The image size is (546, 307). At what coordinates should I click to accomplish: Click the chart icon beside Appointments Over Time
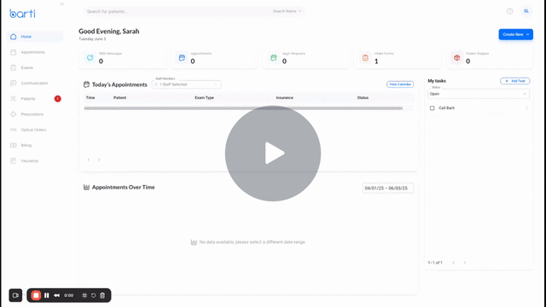(86, 188)
